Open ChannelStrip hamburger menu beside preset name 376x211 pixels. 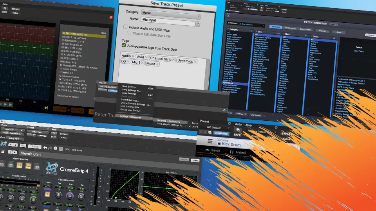click(x=3, y=151)
